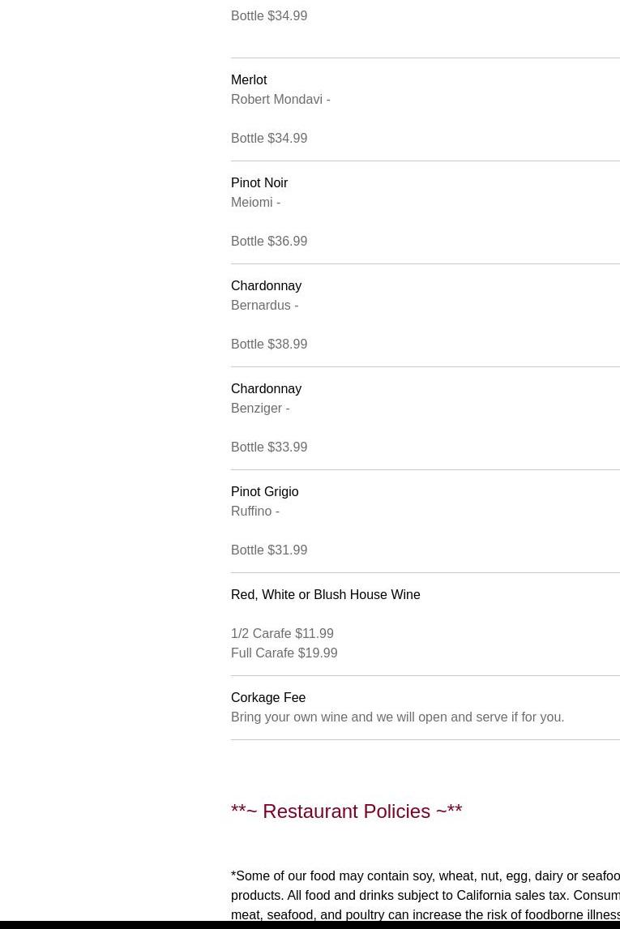Select the Merlot menu item title
Viewport: 620px width, 929px height.
(249, 80)
